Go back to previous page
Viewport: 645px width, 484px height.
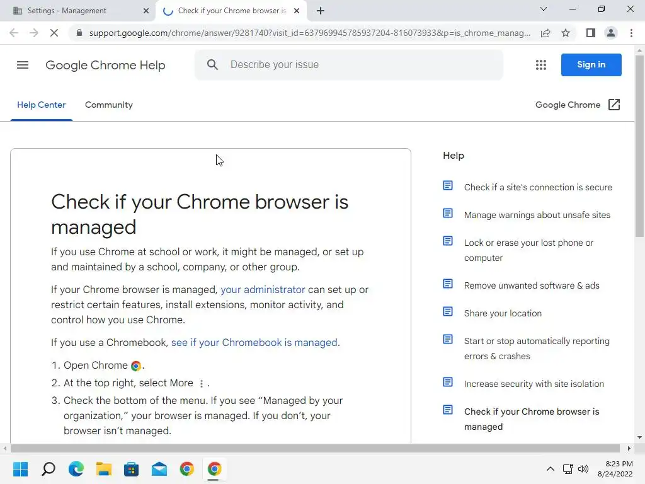pos(14,33)
